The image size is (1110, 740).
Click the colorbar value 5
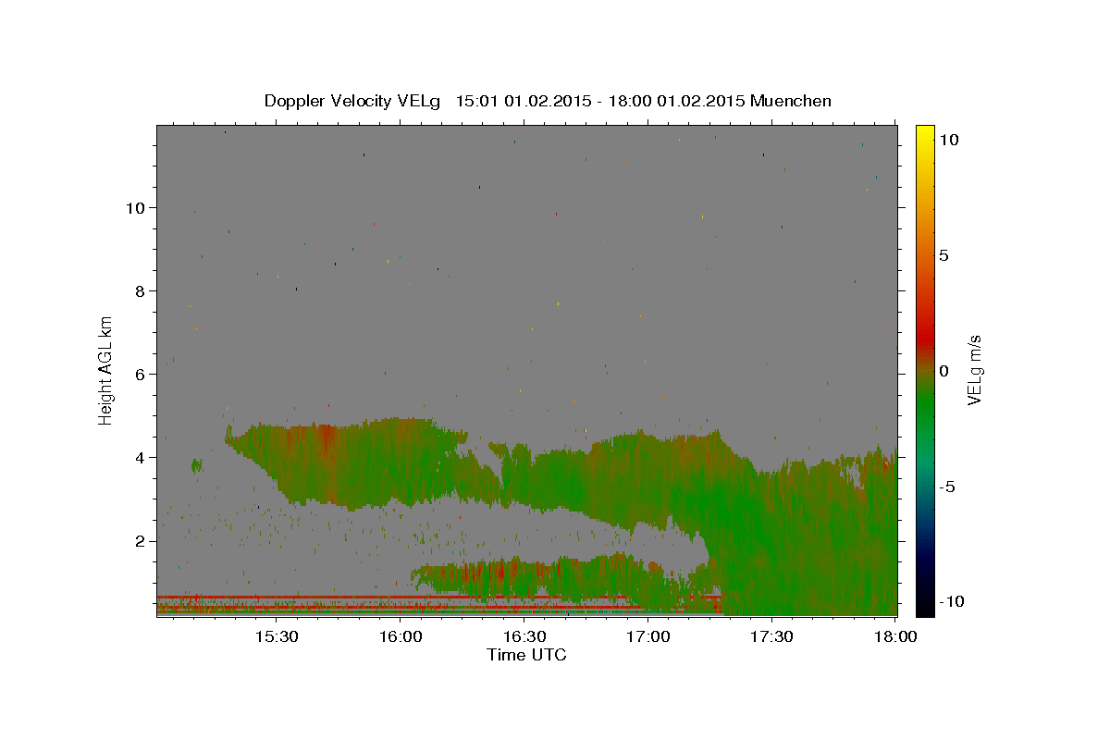click(x=943, y=255)
